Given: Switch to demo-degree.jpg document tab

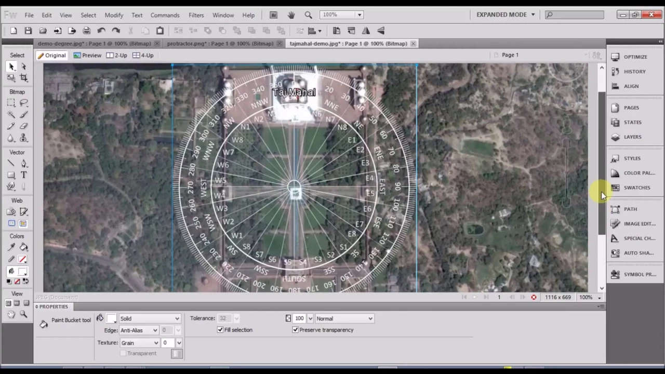Looking at the screenshot, I should tap(99, 44).
